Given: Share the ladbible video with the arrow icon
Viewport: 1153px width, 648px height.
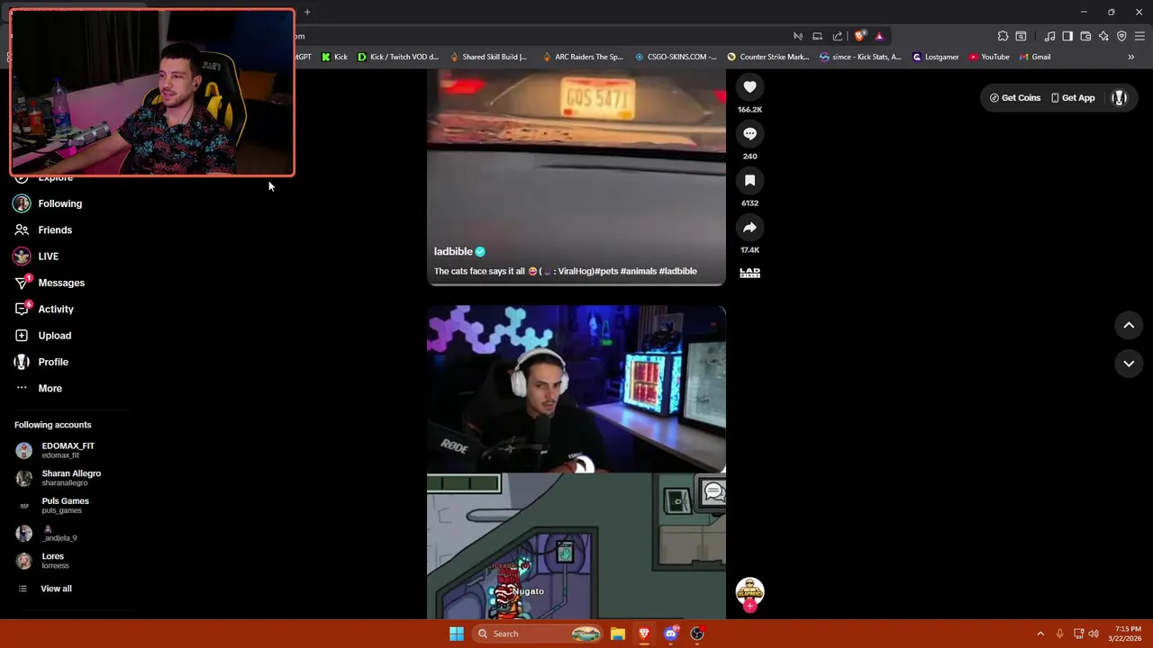Looking at the screenshot, I should (x=749, y=227).
